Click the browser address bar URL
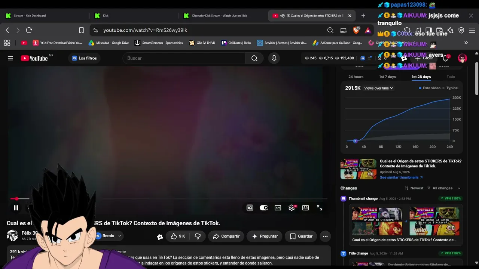 pos(145,30)
